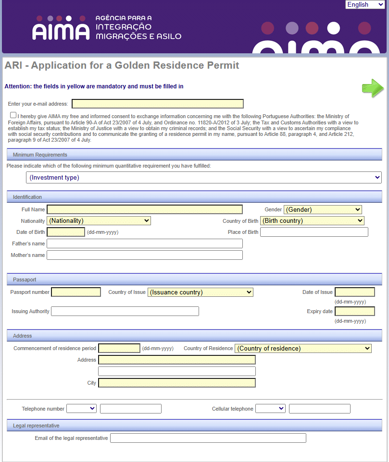The height and width of the screenshot is (462, 389).
Task: Open the English language dropdown
Action: point(365,4)
